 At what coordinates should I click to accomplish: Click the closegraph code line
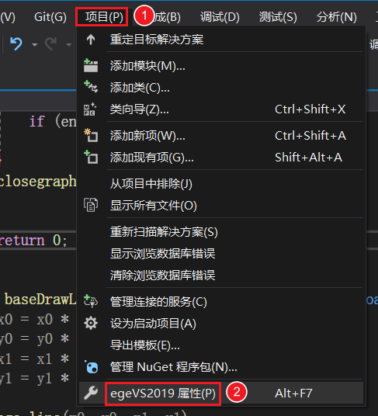[38, 182]
